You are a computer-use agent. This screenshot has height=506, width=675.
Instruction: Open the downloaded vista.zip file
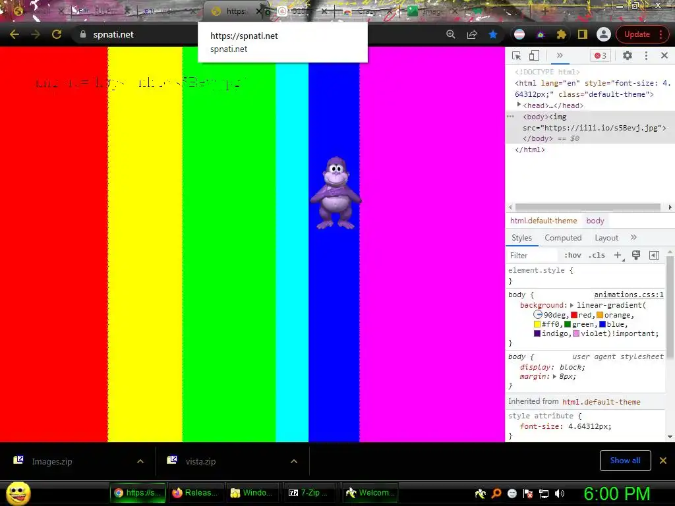200,461
